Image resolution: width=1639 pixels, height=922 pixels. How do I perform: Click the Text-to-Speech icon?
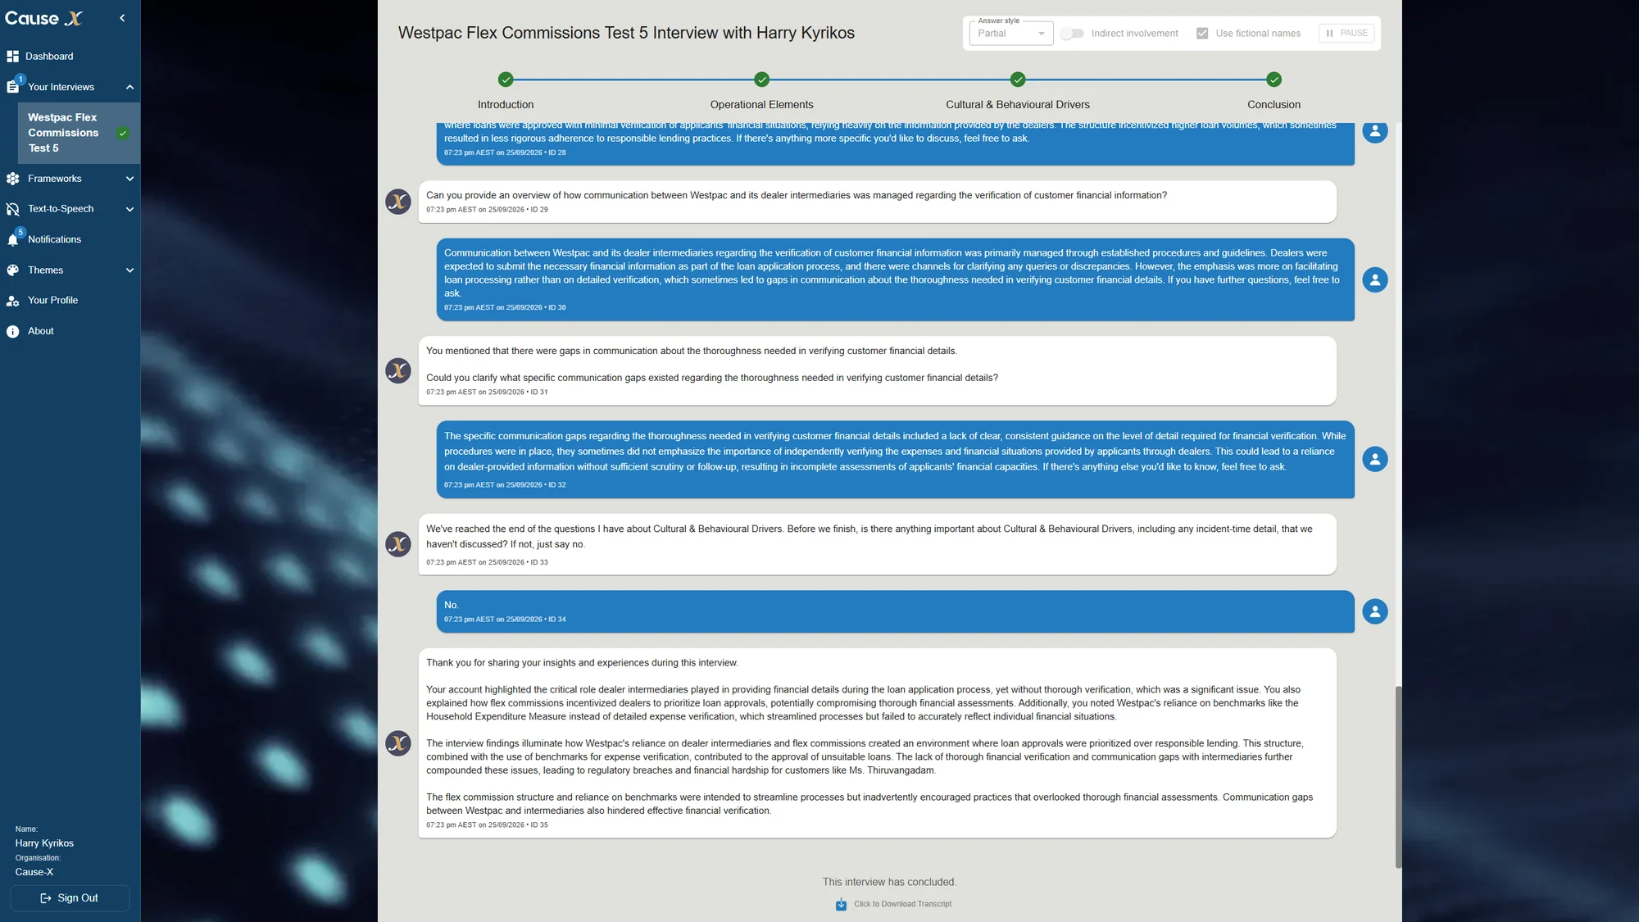pos(12,209)
